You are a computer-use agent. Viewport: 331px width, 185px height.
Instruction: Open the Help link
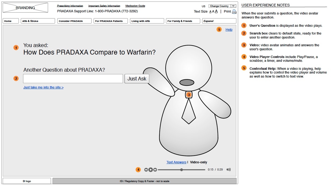pos(229,30)
